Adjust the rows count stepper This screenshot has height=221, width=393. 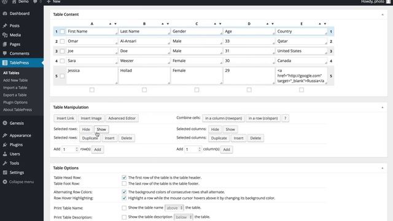(77, 149)
